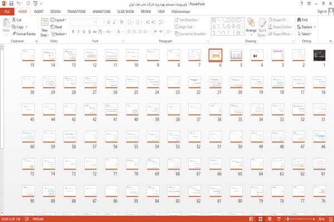
Task: Open the Arrange tool
Action: [x=251, y=27]
